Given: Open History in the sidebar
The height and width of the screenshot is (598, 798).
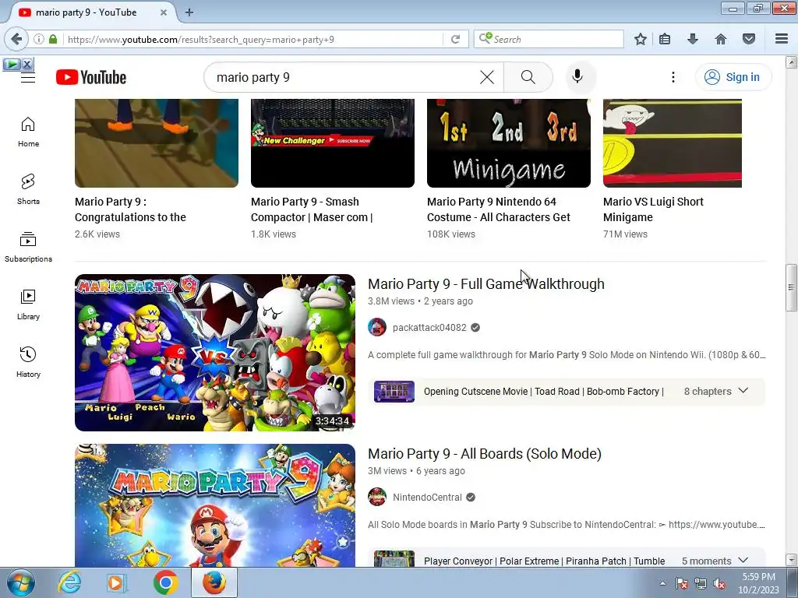Looking at the screenshot, I should (28, 362).
